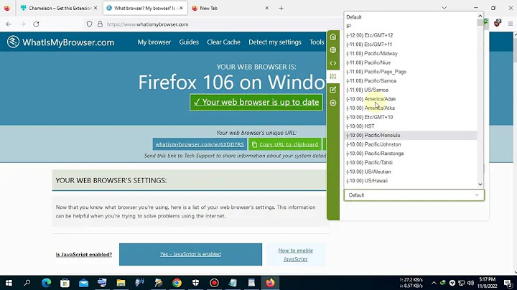Choose (-11:00) US/Samoa timezone
517x290 pixels.
click(411, 90)
